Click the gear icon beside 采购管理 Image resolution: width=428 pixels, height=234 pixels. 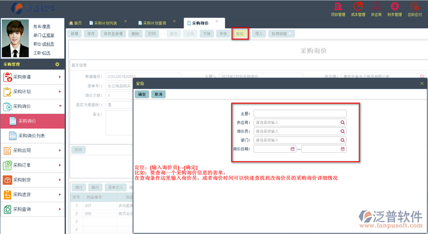(x=58, y=64)
